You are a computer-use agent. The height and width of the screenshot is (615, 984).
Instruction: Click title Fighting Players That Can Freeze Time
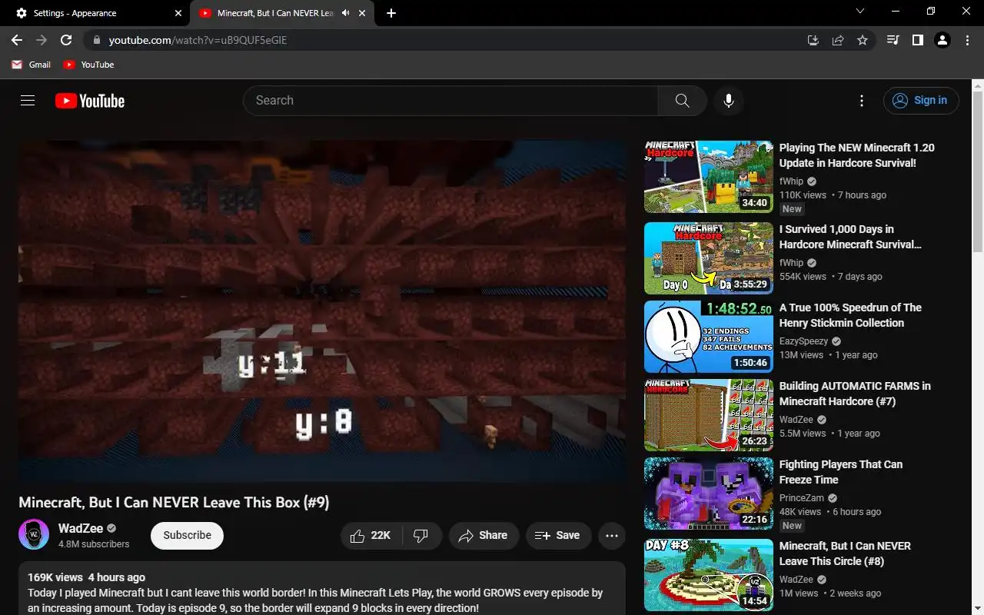tap(841, 472)
